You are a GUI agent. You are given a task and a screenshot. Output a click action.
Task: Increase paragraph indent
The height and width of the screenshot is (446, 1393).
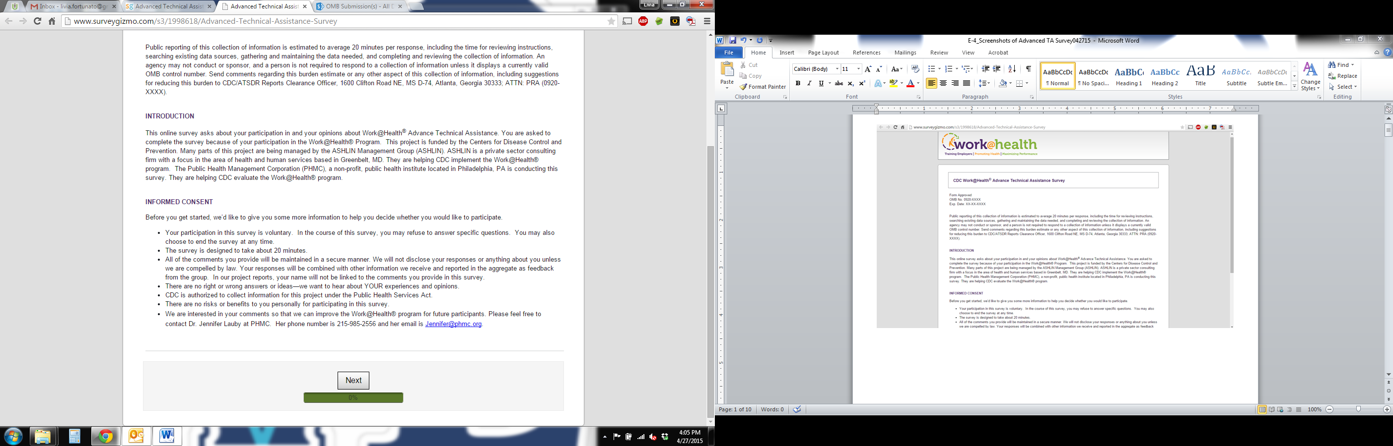tap(997, 69)
